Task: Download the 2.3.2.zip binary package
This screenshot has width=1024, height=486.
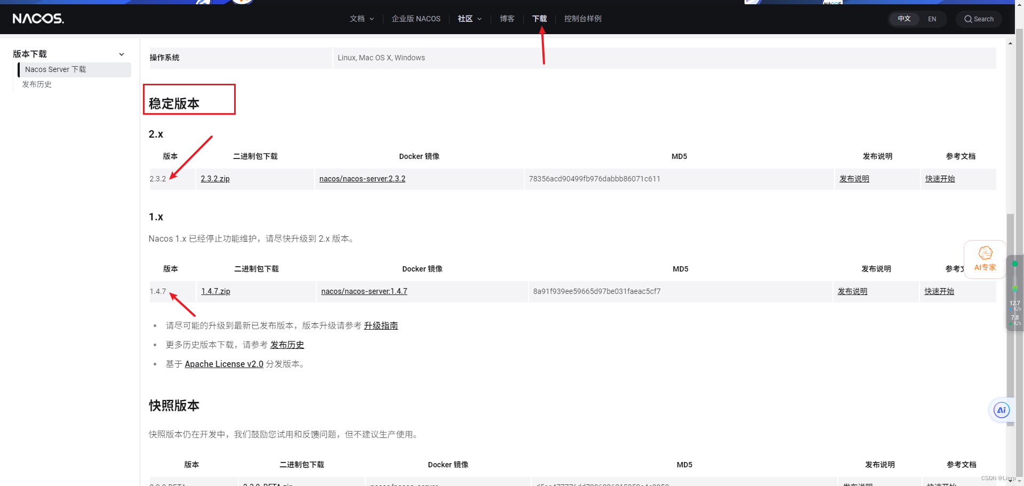Action: pyautogui.click(x=215, y=179)
